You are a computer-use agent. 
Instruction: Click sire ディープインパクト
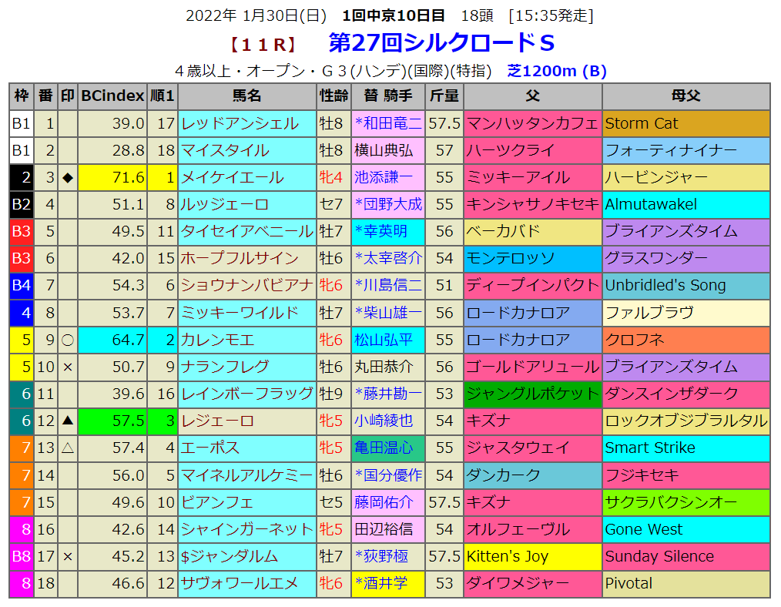pyautogui.click(x=532, y=286)
